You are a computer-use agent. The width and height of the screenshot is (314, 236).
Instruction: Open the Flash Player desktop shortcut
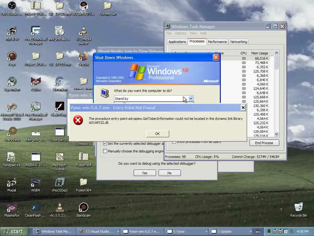[59, 109]
